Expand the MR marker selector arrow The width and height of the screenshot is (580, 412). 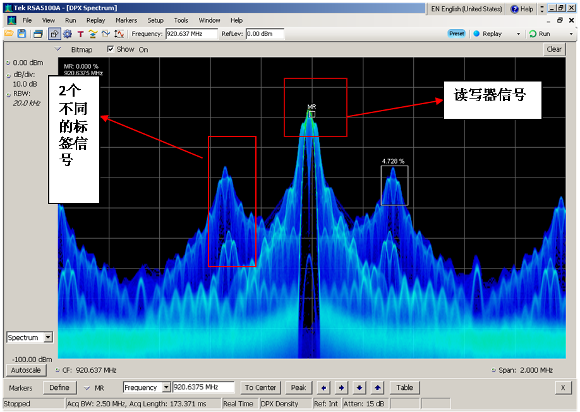(87, 388)
